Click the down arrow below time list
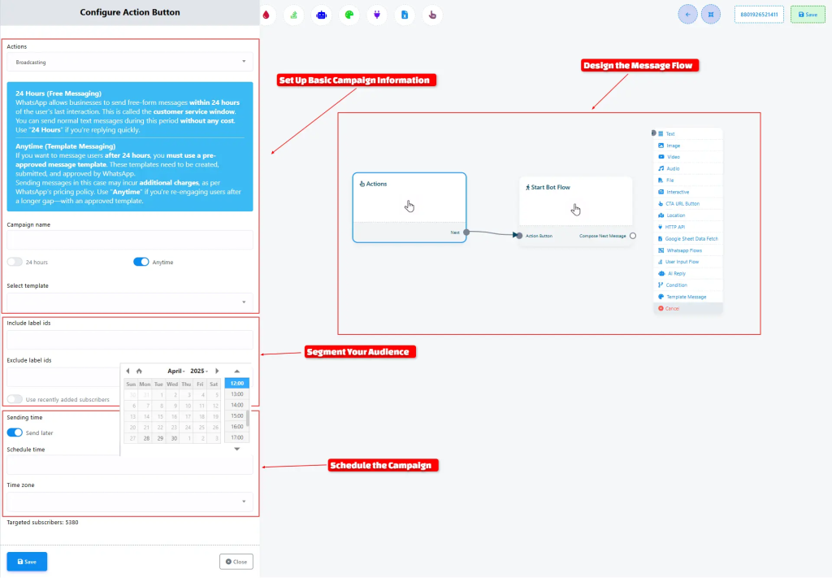Image resolution: width=832 pixels, height=578 pixels. [x=236, y=449]
